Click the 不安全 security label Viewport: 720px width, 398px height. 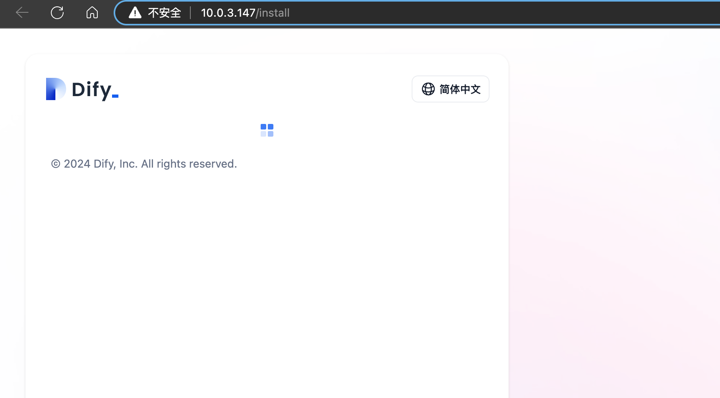165,13
